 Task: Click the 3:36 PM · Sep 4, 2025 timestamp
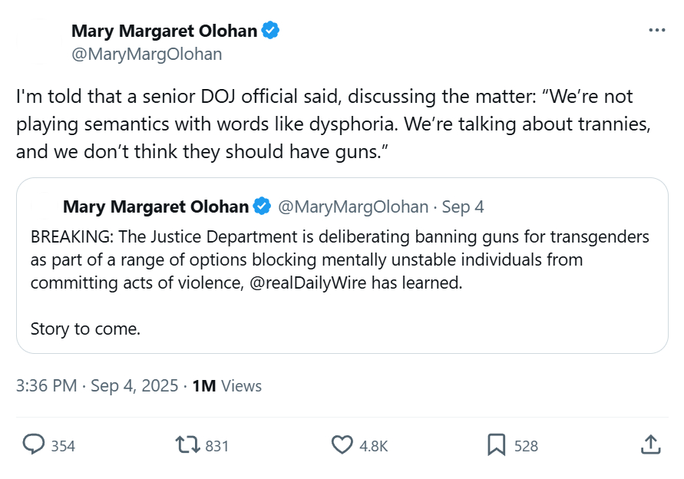pyautogui.click(x=97, y=385)
